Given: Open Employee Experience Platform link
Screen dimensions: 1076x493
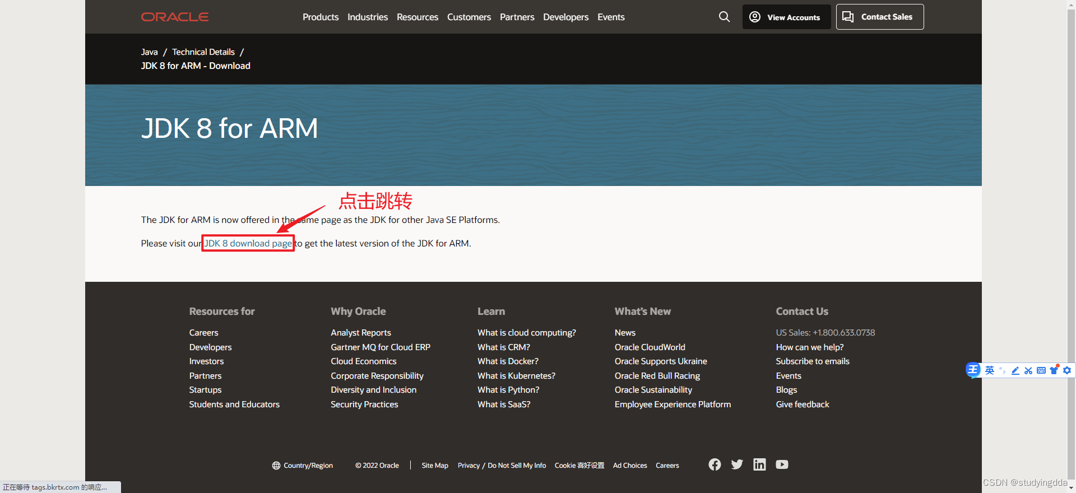Looking at the screenshot, I should [672, 404].
